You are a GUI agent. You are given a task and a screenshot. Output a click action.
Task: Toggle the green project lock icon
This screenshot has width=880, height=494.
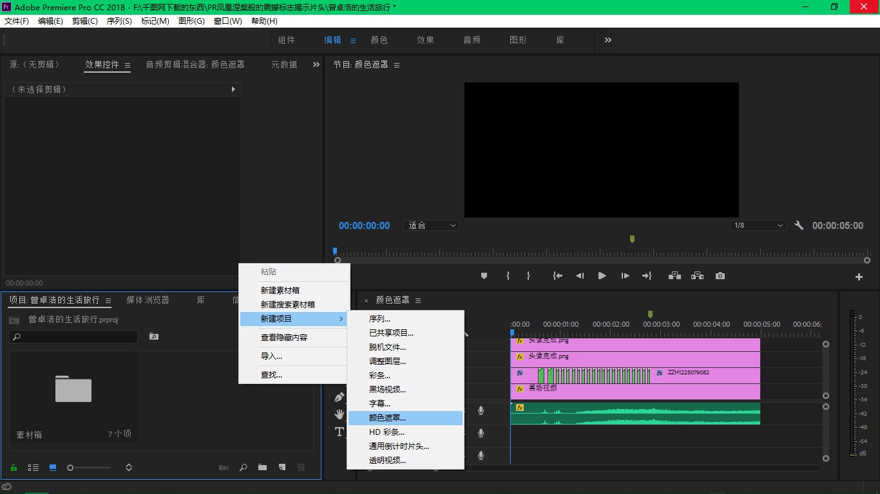13,467
